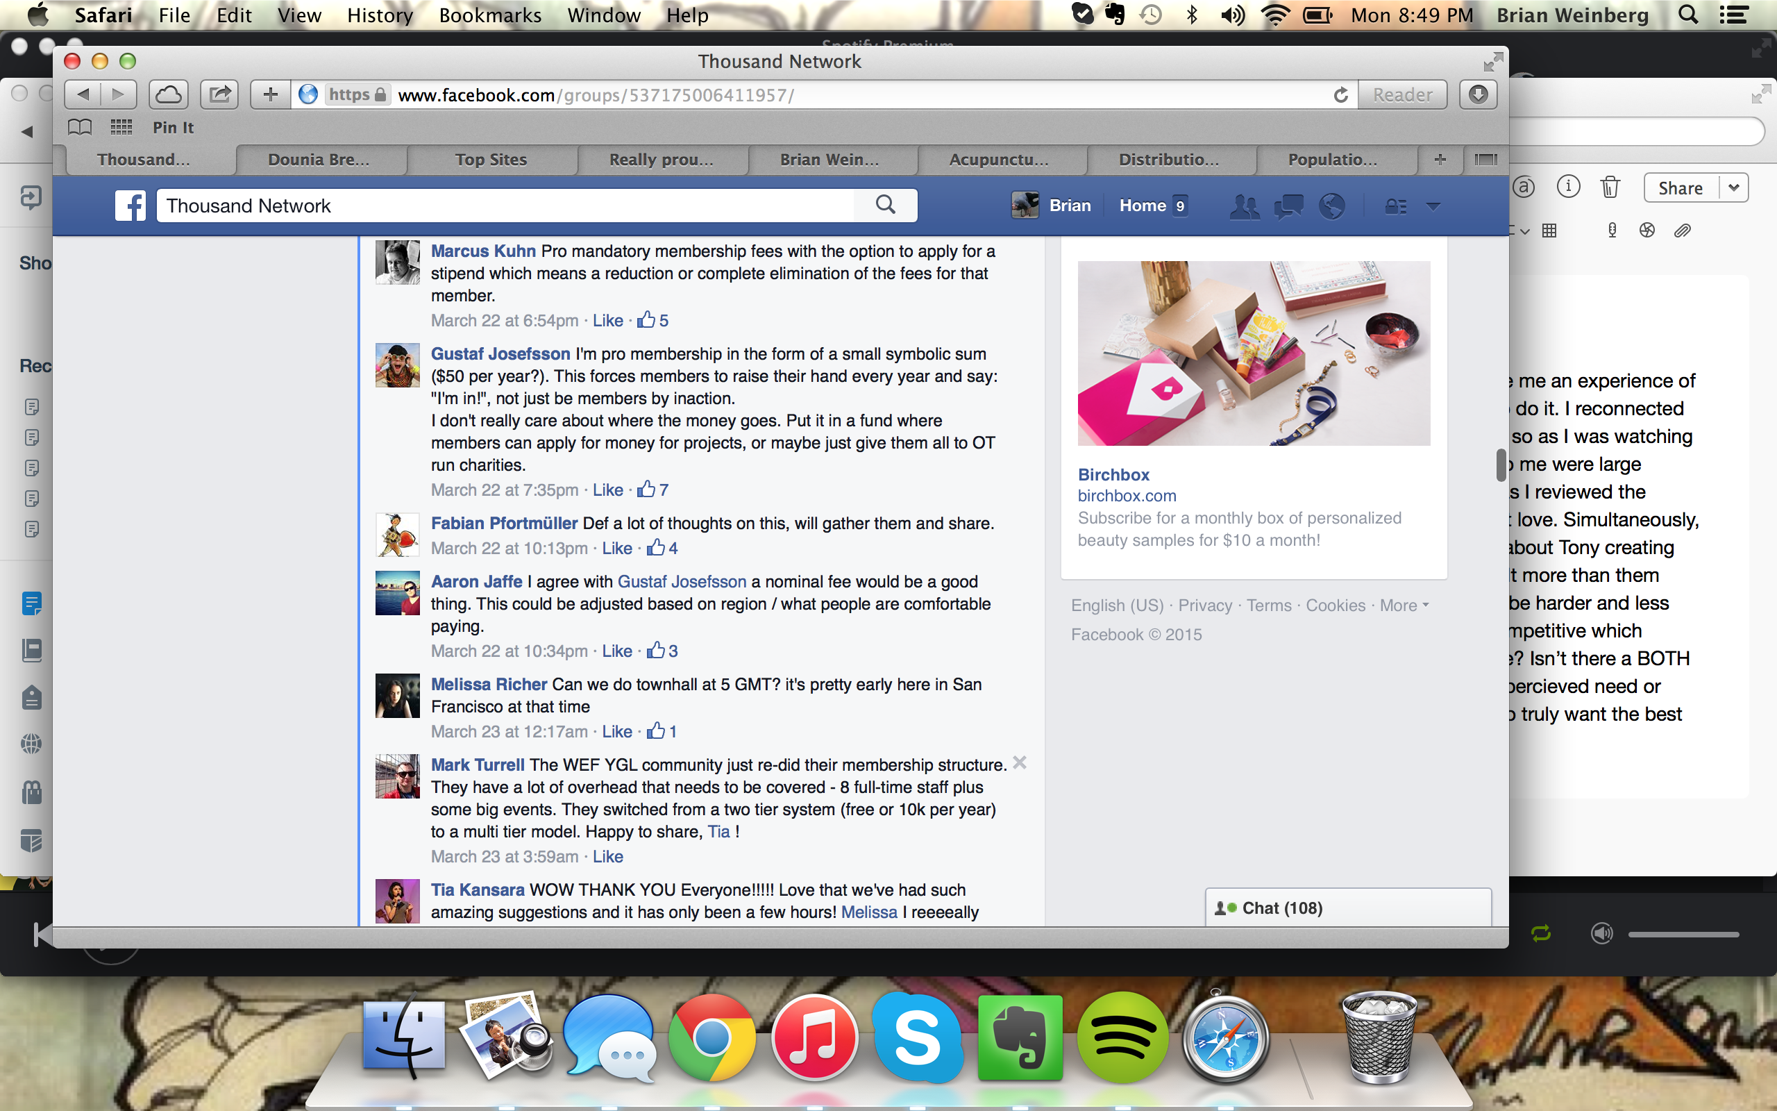Image resolution: width=1777 pixels, height=1111 pixels.
Task: Click the Facebook logo icon
Action: (130, 206)
